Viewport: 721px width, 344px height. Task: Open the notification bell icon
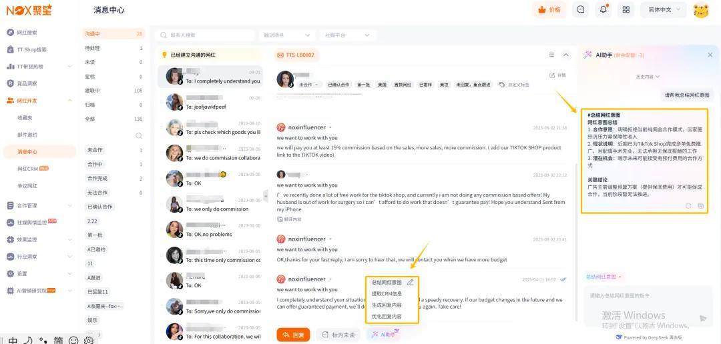point(604,9)
